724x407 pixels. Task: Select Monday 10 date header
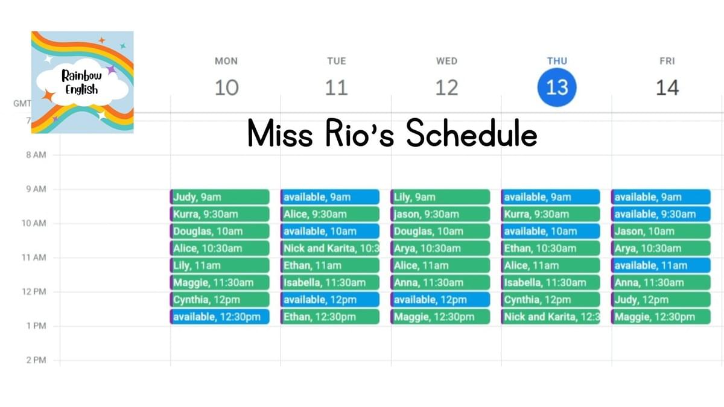click(226, 88)
